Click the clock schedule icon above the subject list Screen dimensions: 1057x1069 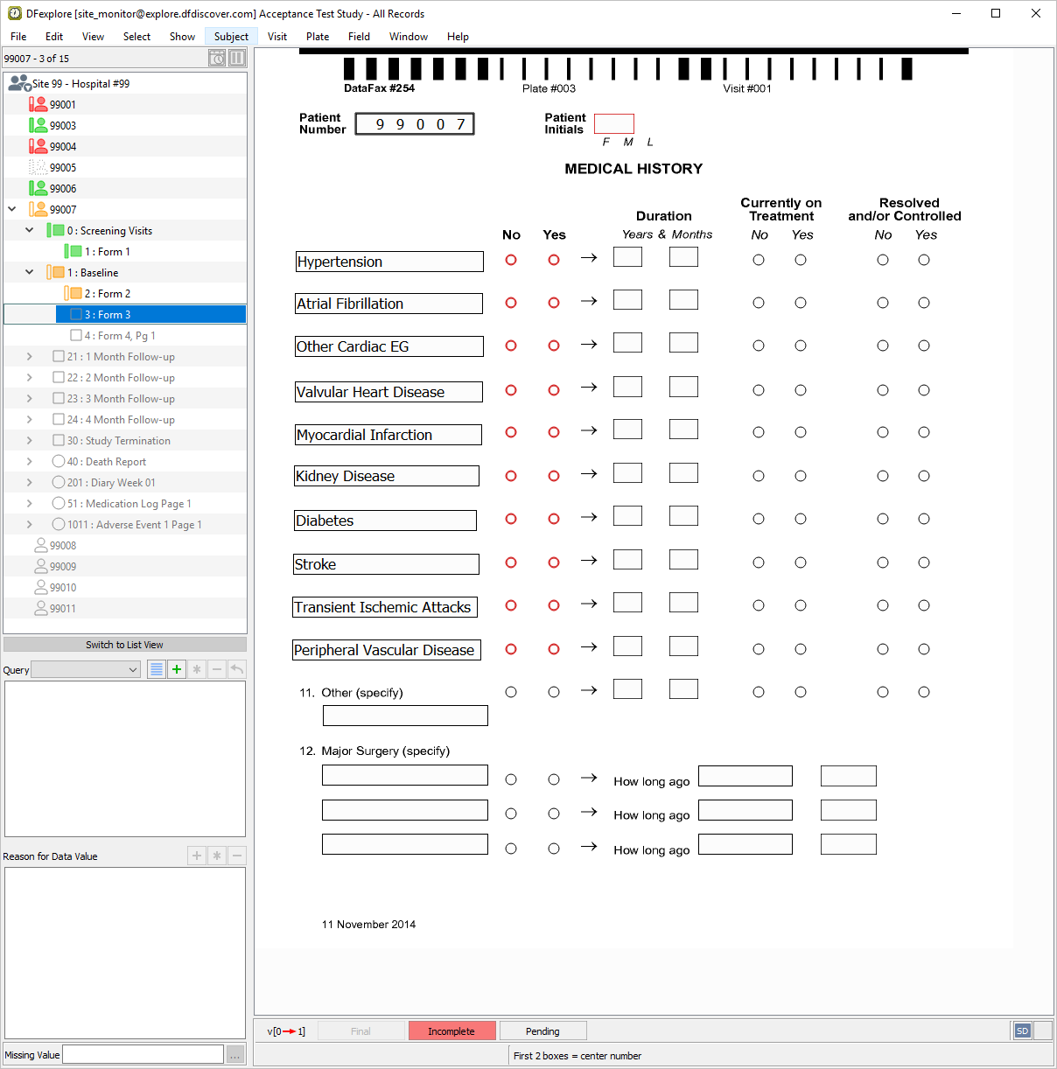pyautogui.click(x=217, y=59)
